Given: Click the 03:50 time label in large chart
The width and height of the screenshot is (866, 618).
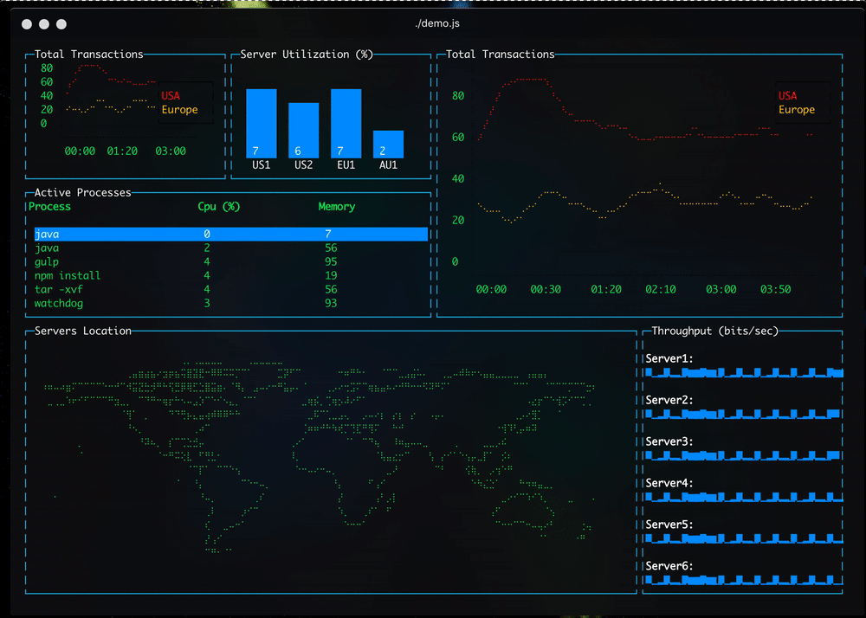Looking at the screenshot, I should [775, 289].
